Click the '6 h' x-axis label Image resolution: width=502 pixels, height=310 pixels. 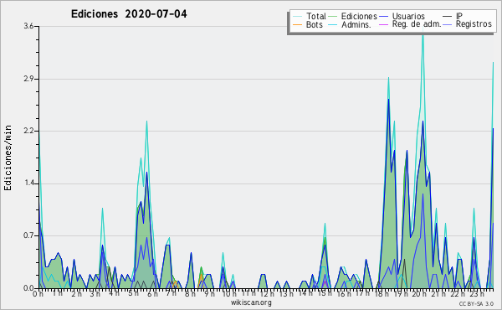pyautogui.click(x=152, y=293)
